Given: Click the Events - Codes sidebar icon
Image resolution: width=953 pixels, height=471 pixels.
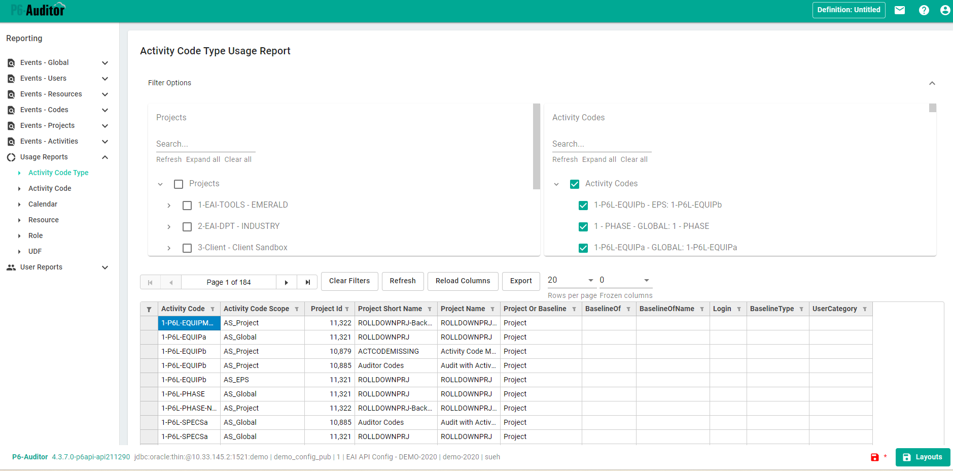Looking at the screenshot, I should pos(11,110).
